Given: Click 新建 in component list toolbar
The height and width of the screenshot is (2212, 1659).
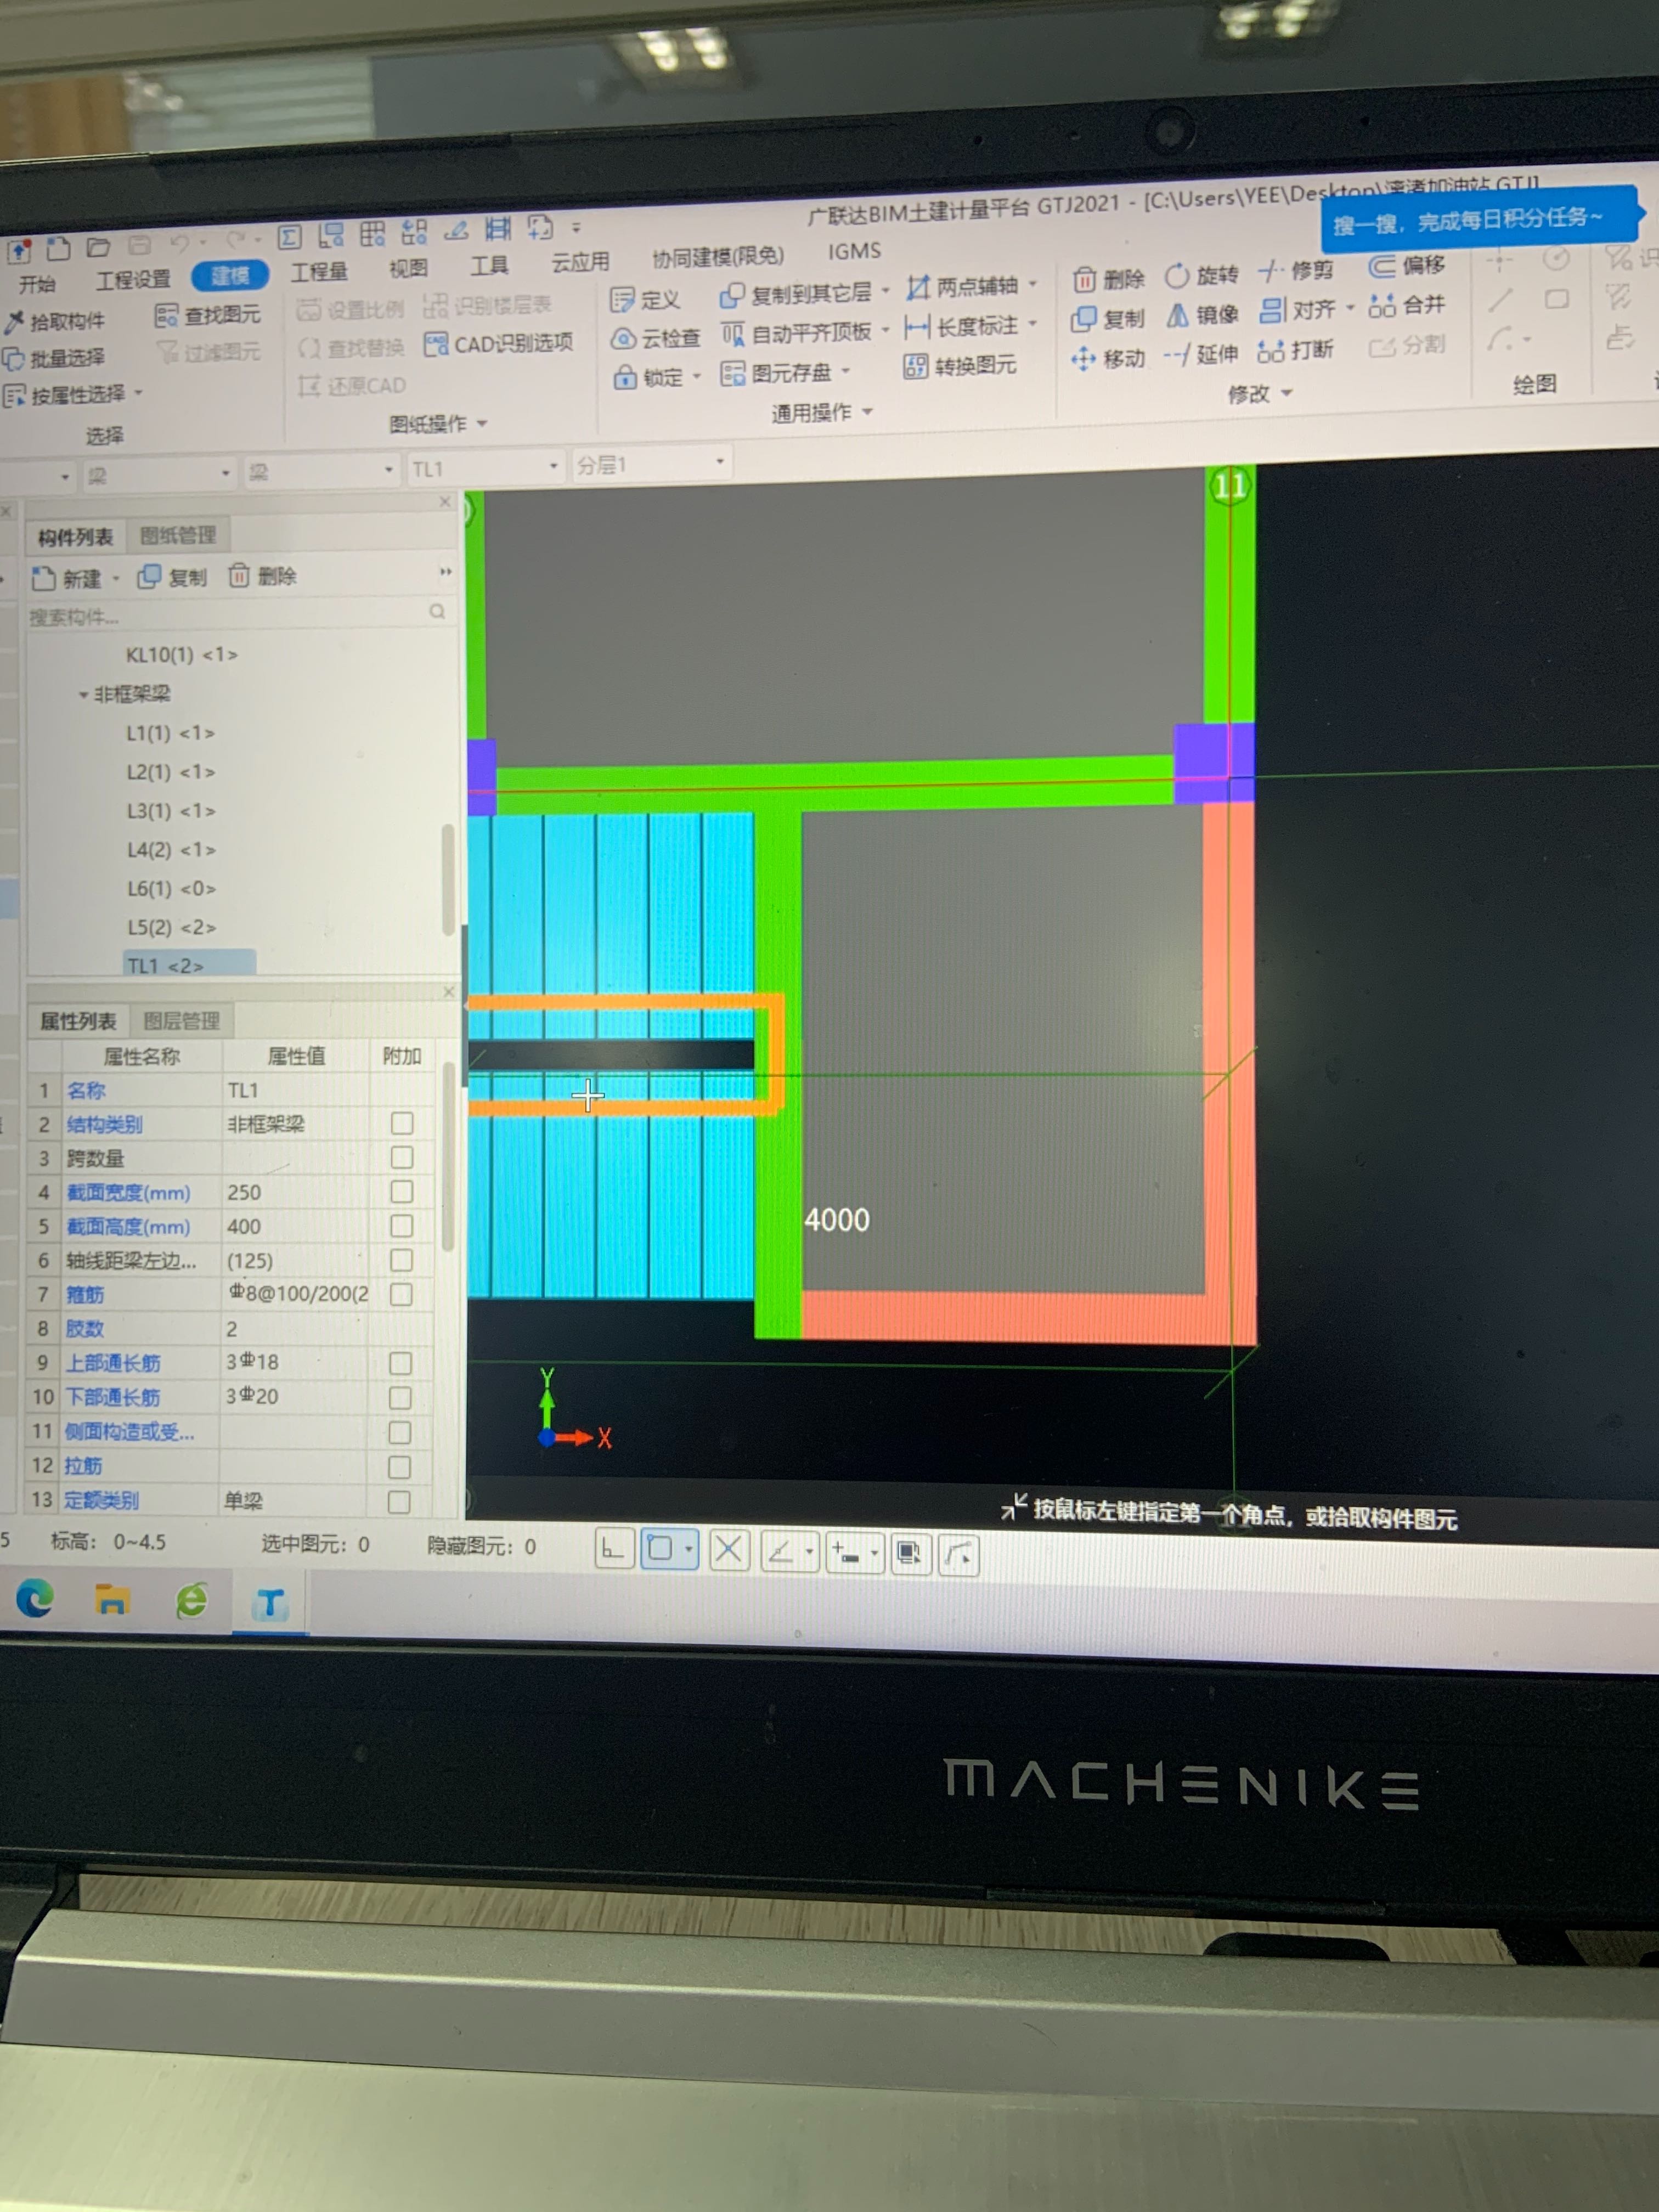Looking at the screenshot, I should point(66,578).
